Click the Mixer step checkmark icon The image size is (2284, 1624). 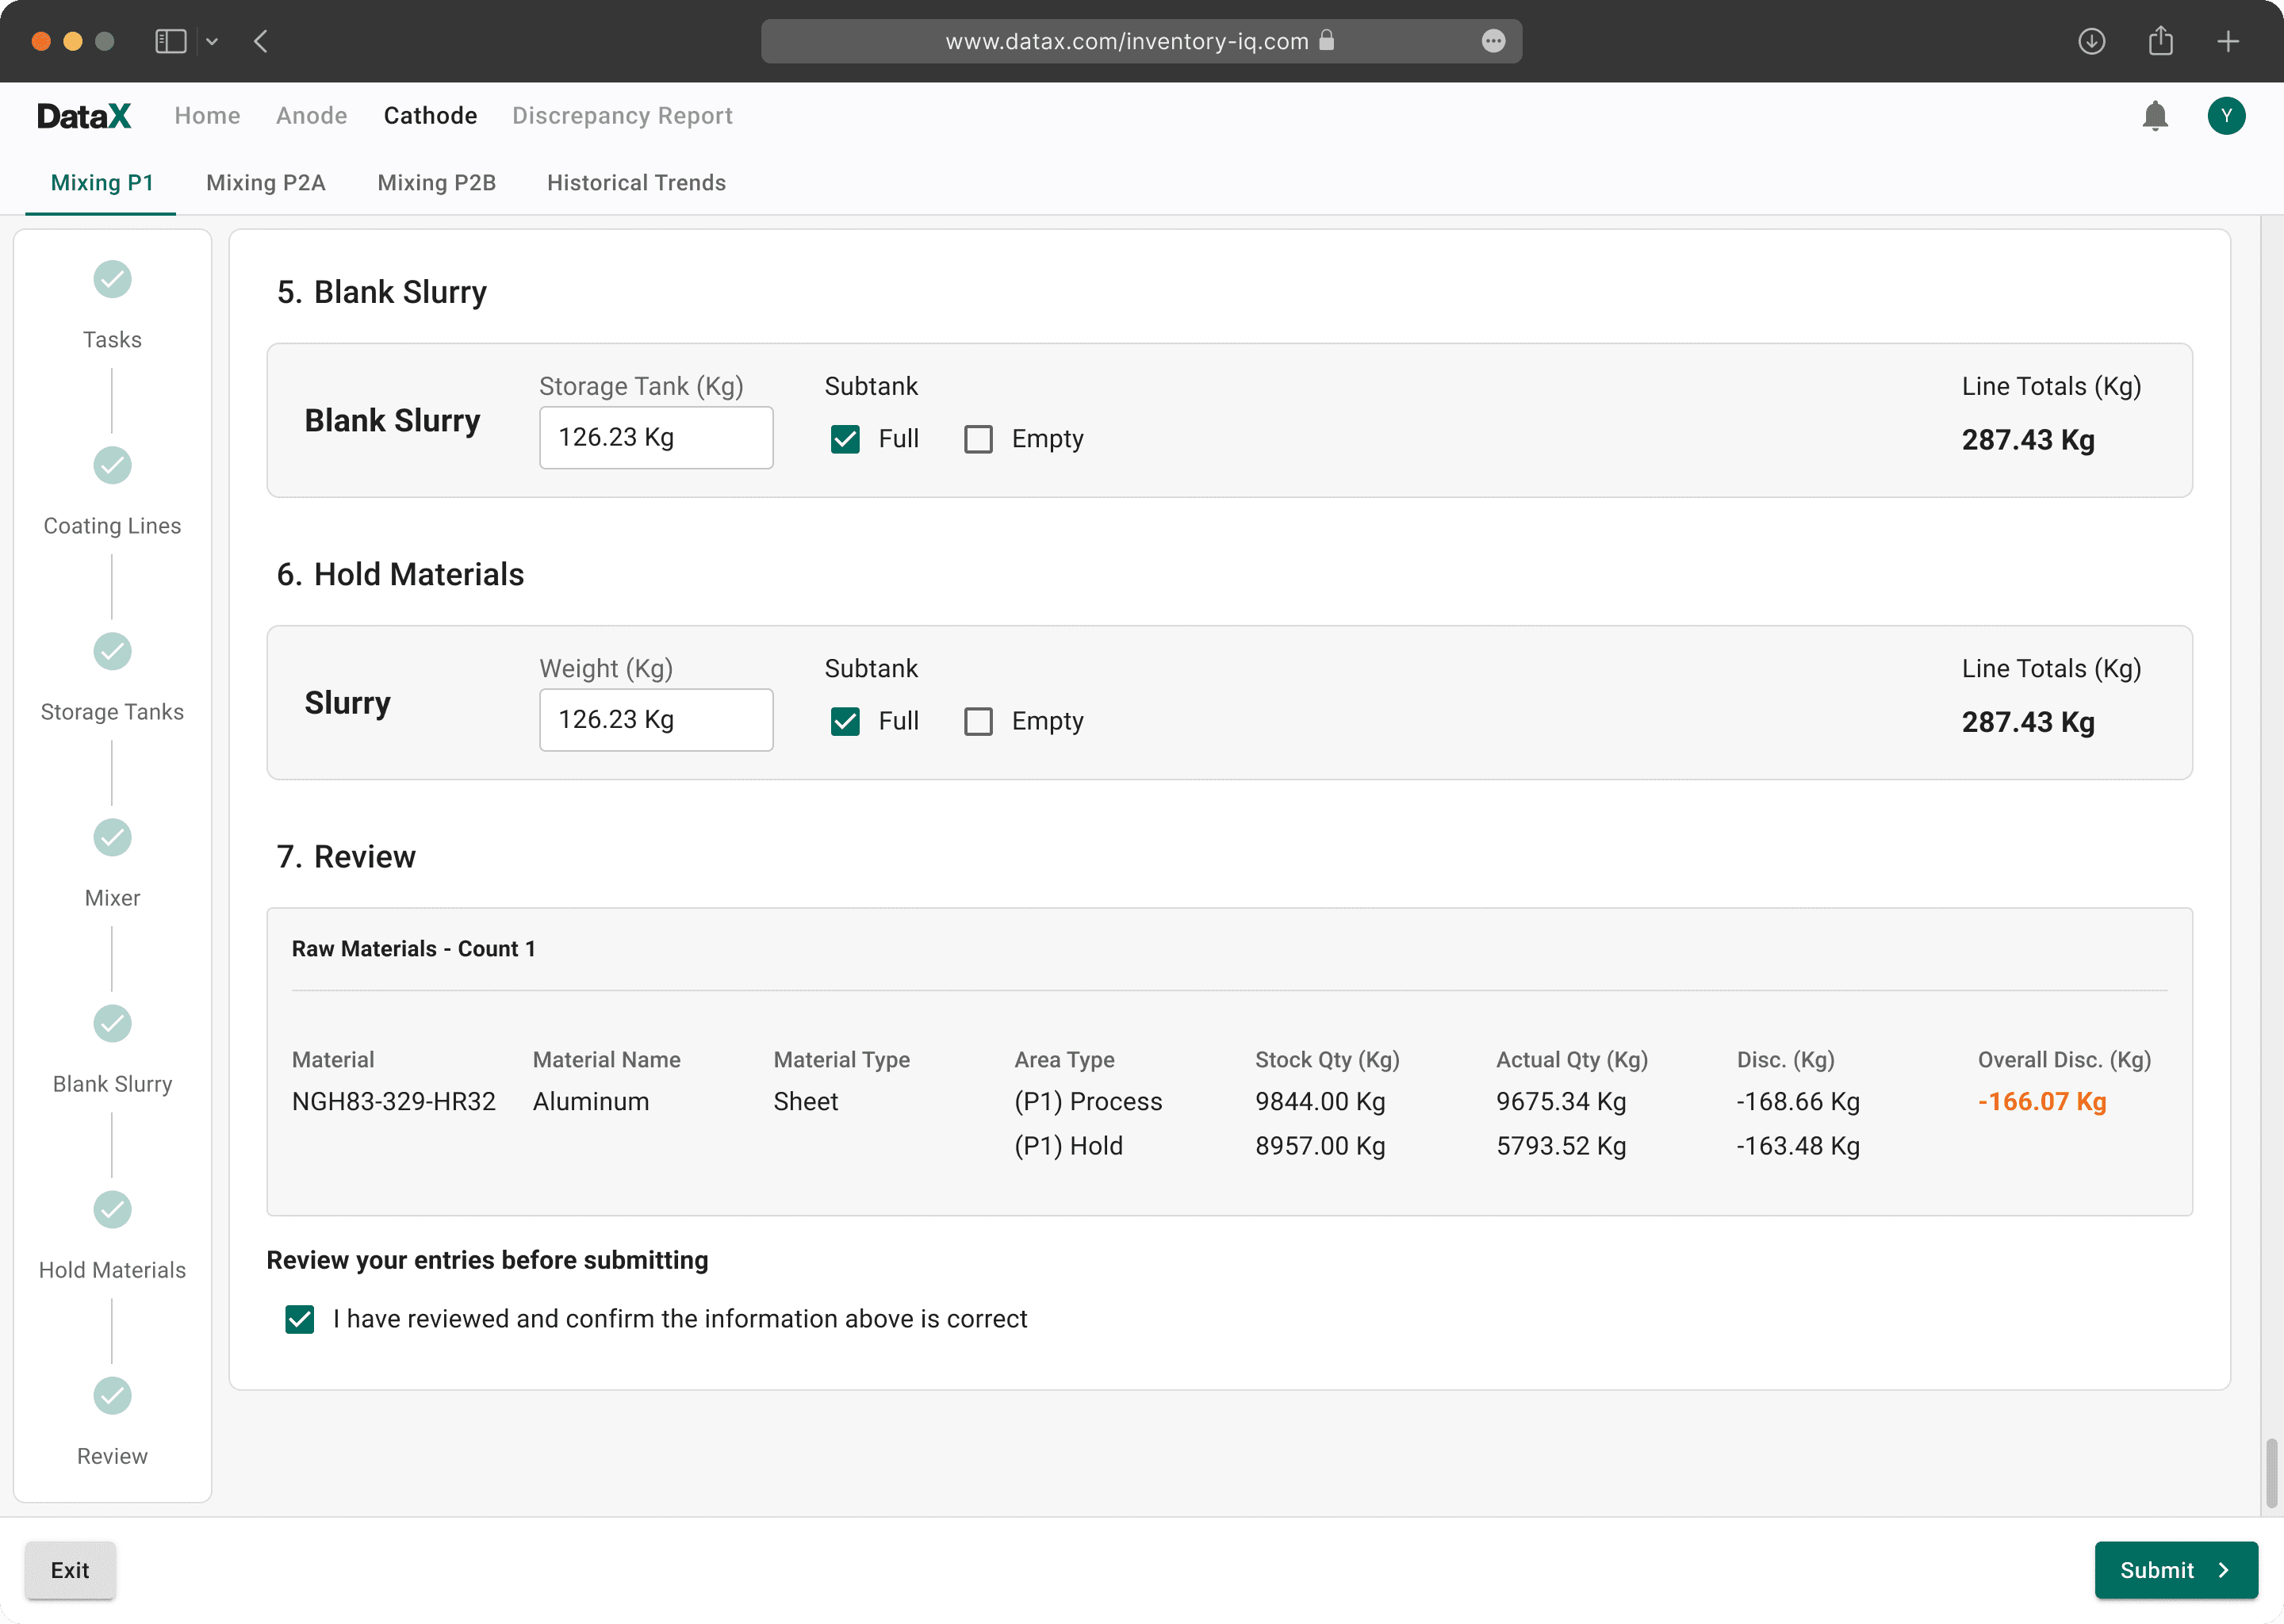pyautogui.click(x=112, y=837)
